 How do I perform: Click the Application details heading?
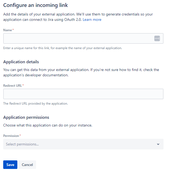tap(21, 62)
